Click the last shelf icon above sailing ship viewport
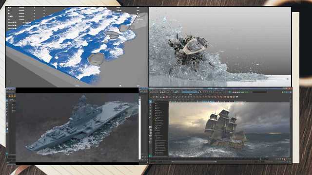The image size is (312, 175). click(x=237, y=97)
